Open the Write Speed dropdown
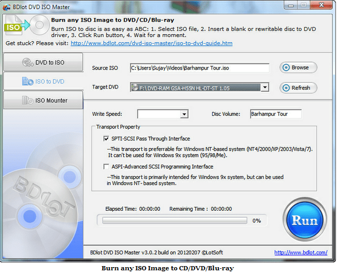This screenshot has width=337, height=274. [x=184, y=114]
